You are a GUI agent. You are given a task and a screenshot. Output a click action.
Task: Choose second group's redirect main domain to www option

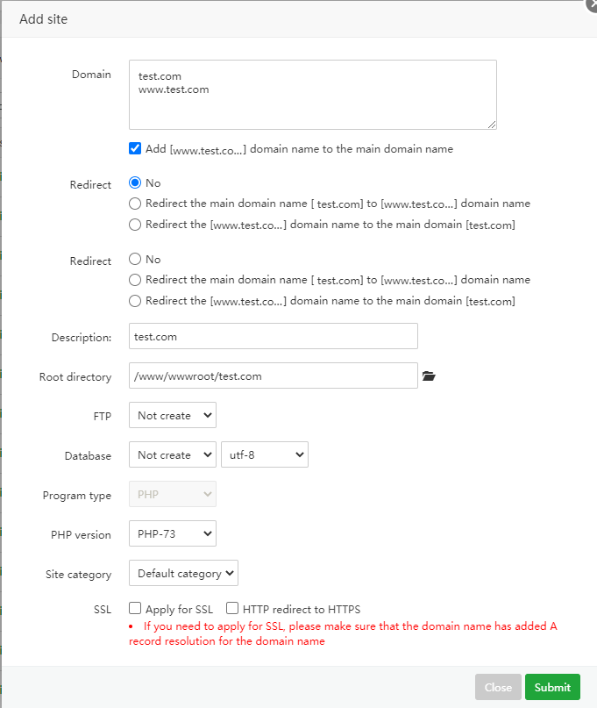[x=135, y=280]
